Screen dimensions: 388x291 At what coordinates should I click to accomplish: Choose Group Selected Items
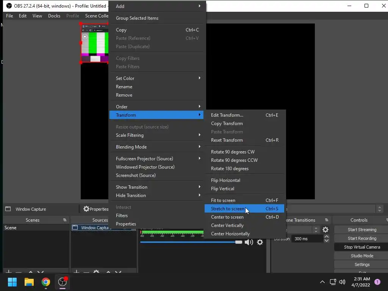(x=157, y=18)
